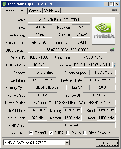Image resolution: width=121 pixels, height=149 pixels.
Task: Click the NVIDIA logo image
Action: click(x=104, y=31)
